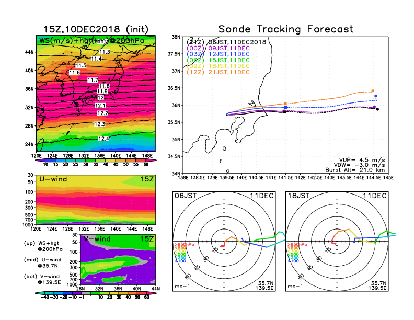Select the orange "(12Z) 21JST,11DEC" legend entry

(218, 72)
